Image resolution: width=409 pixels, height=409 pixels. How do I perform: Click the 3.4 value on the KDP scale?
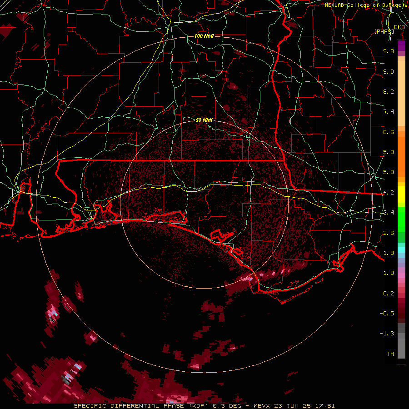(389, 213)
